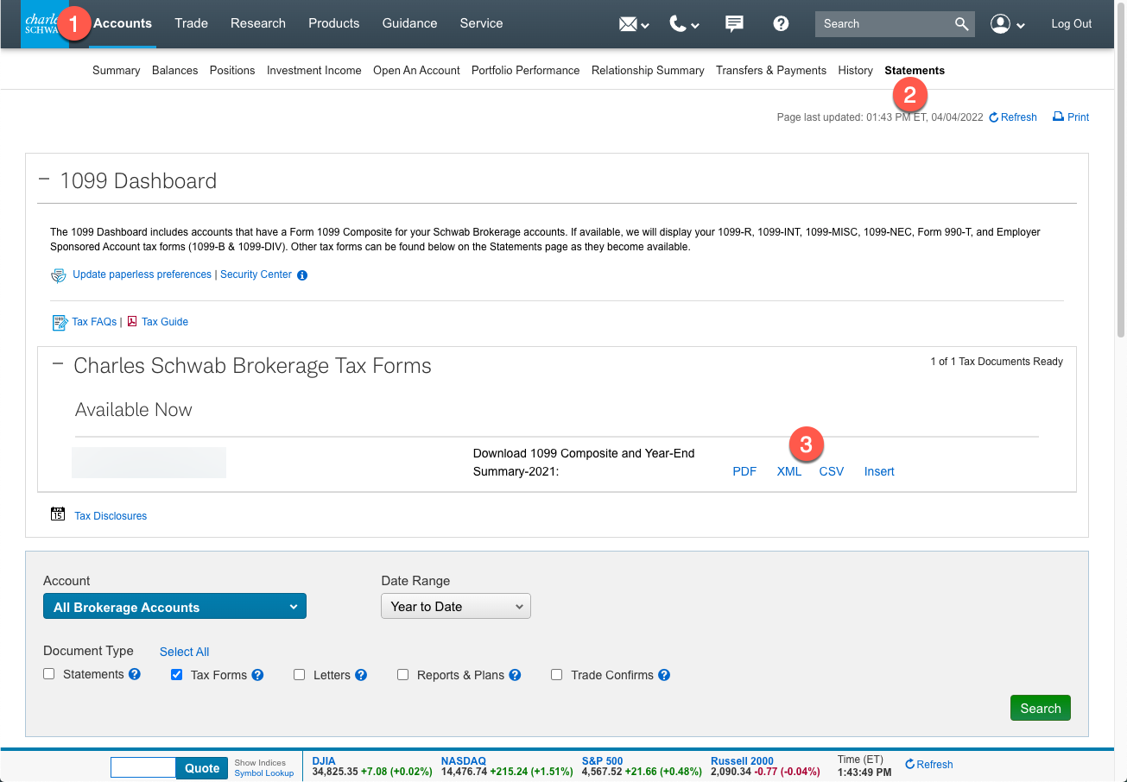
Task: Open the Guidance main menu
Action: coord(410,23)
